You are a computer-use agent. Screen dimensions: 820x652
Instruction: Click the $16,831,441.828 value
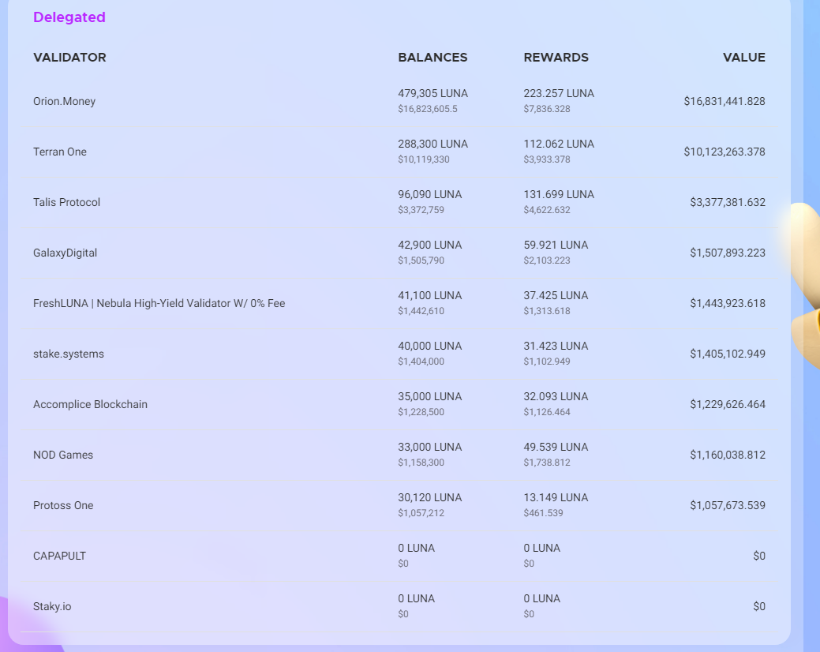pyautogui.click(x=725, y=102)
